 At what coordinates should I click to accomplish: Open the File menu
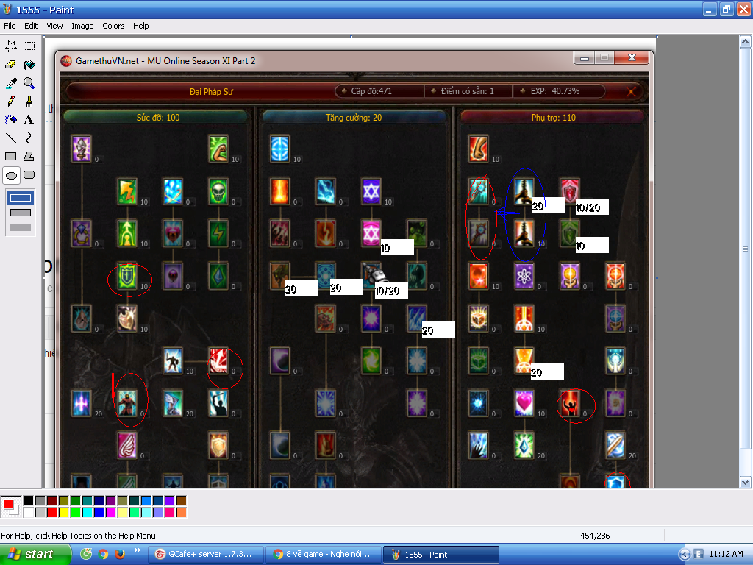click(x=10, y=26)
